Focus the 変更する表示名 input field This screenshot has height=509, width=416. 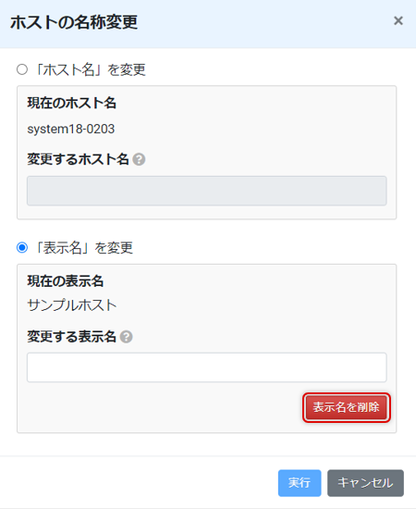click(206, 367)
